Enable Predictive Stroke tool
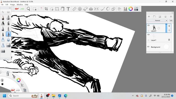This screenshot has height=99, width=176. [108, 9]
